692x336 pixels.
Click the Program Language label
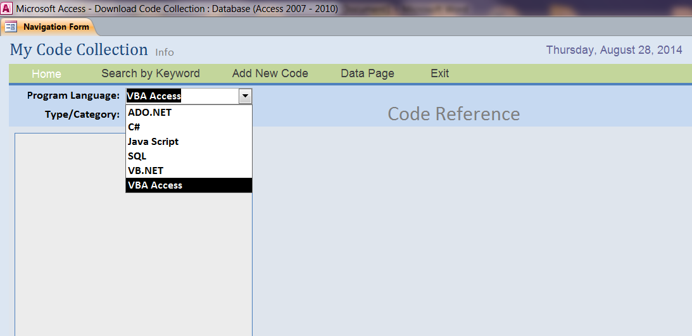coord(73,96)
